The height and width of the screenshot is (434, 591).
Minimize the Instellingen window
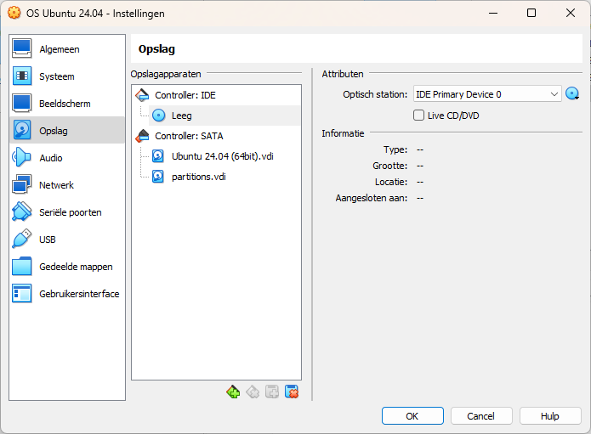point(493,13)
